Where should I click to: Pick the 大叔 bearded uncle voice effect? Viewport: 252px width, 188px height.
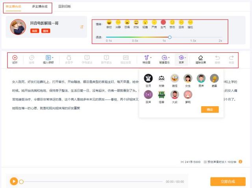(175, 94)
